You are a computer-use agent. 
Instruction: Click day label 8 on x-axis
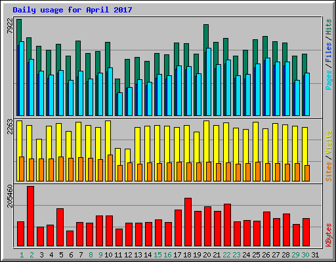tap(91, 255)
